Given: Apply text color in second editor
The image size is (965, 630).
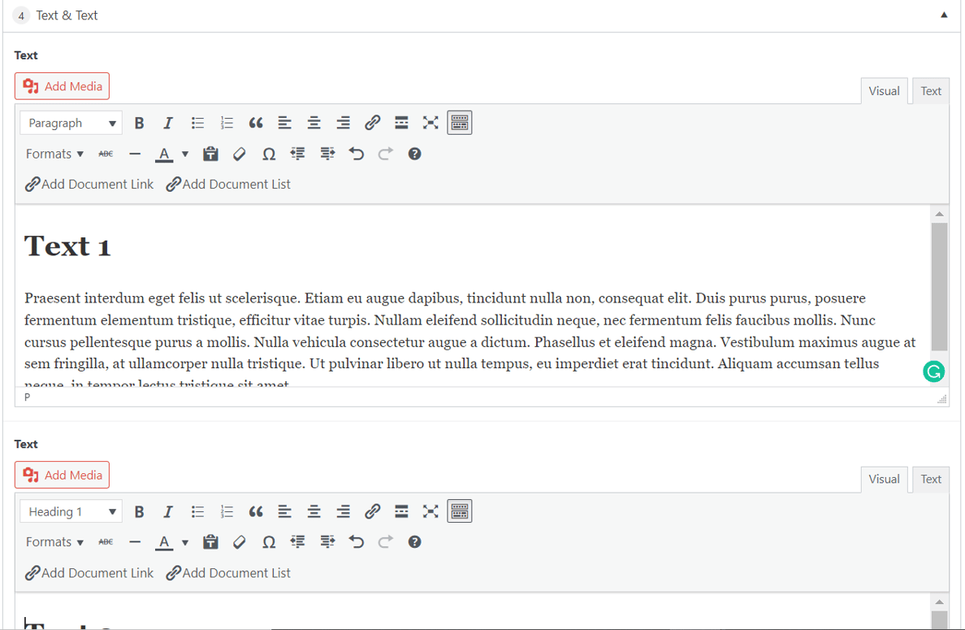Looking at the screenshot, I should 164,542.
